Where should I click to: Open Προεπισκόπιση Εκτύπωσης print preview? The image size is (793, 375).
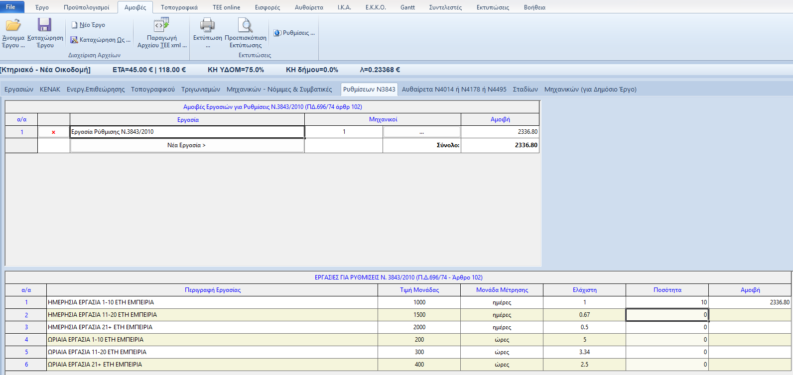coord(245,25)
